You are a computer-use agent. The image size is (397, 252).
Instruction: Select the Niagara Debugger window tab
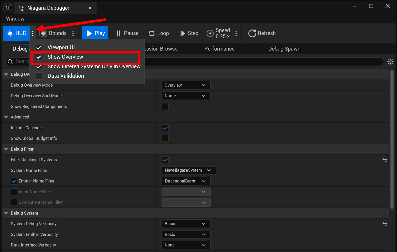click(55, 8)
